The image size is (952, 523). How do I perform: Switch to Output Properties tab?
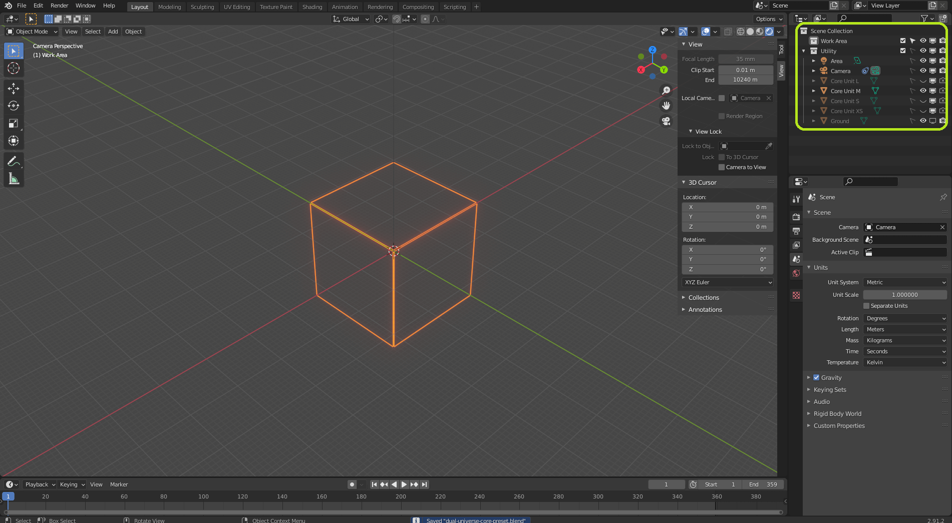pyautogui.click(x=796, y=231)
